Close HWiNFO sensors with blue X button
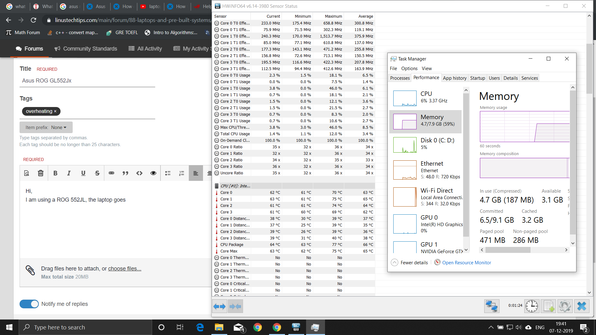596x335 pixels. pos(582,306)
